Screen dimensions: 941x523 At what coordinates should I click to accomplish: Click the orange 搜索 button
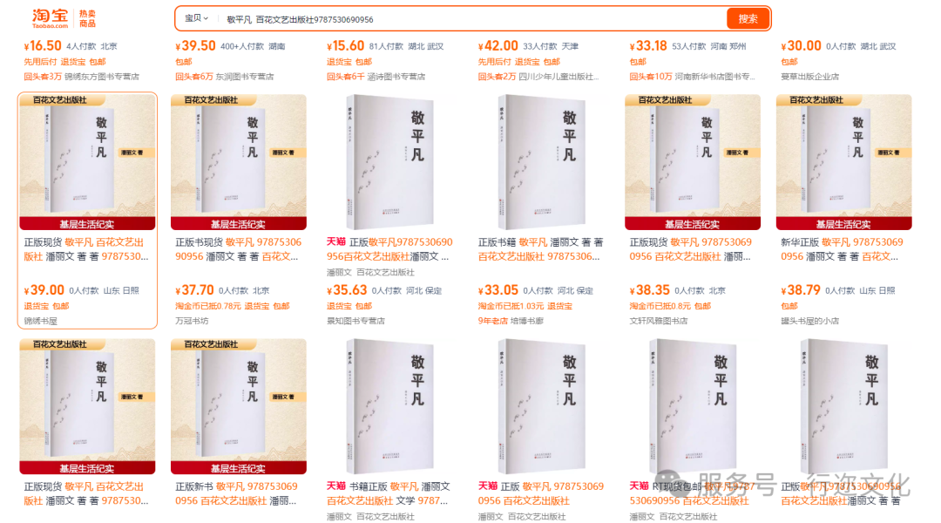(x=748, y=18)
